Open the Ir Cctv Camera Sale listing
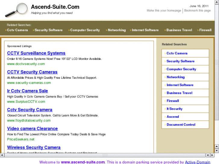This screenshot has height=164, width=219. coord(27,91)
